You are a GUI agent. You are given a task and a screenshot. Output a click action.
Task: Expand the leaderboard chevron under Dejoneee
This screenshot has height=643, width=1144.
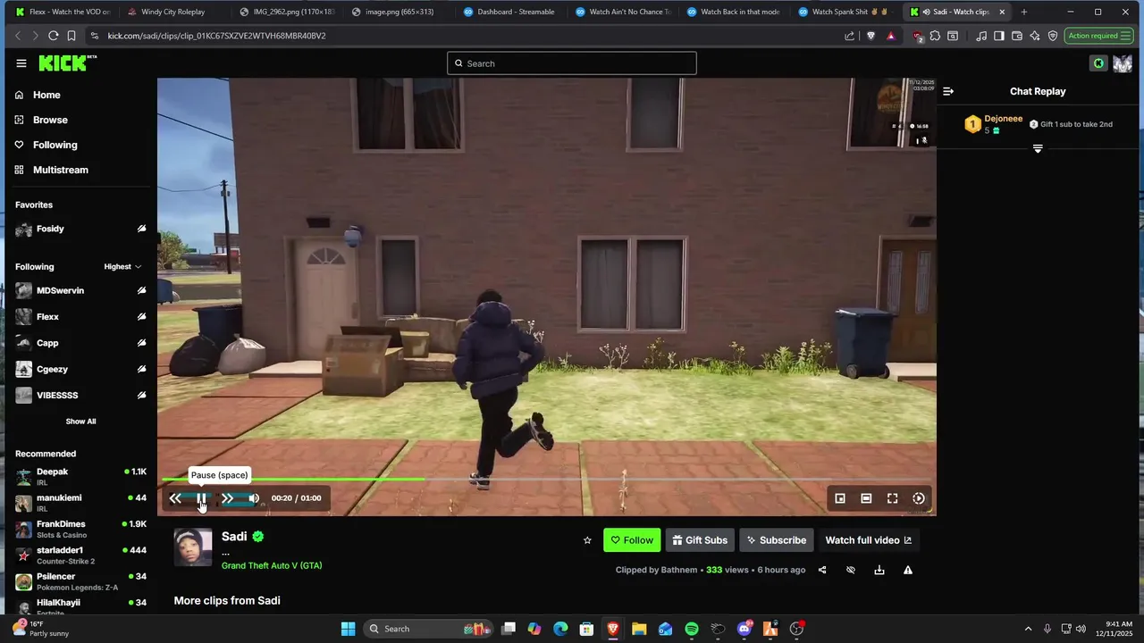tap(1038, 148)
